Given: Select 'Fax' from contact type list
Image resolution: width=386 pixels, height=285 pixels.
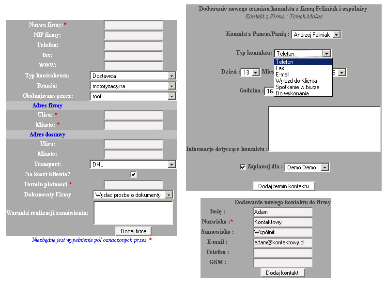Looking at the screenshot, I should point(280,68).
